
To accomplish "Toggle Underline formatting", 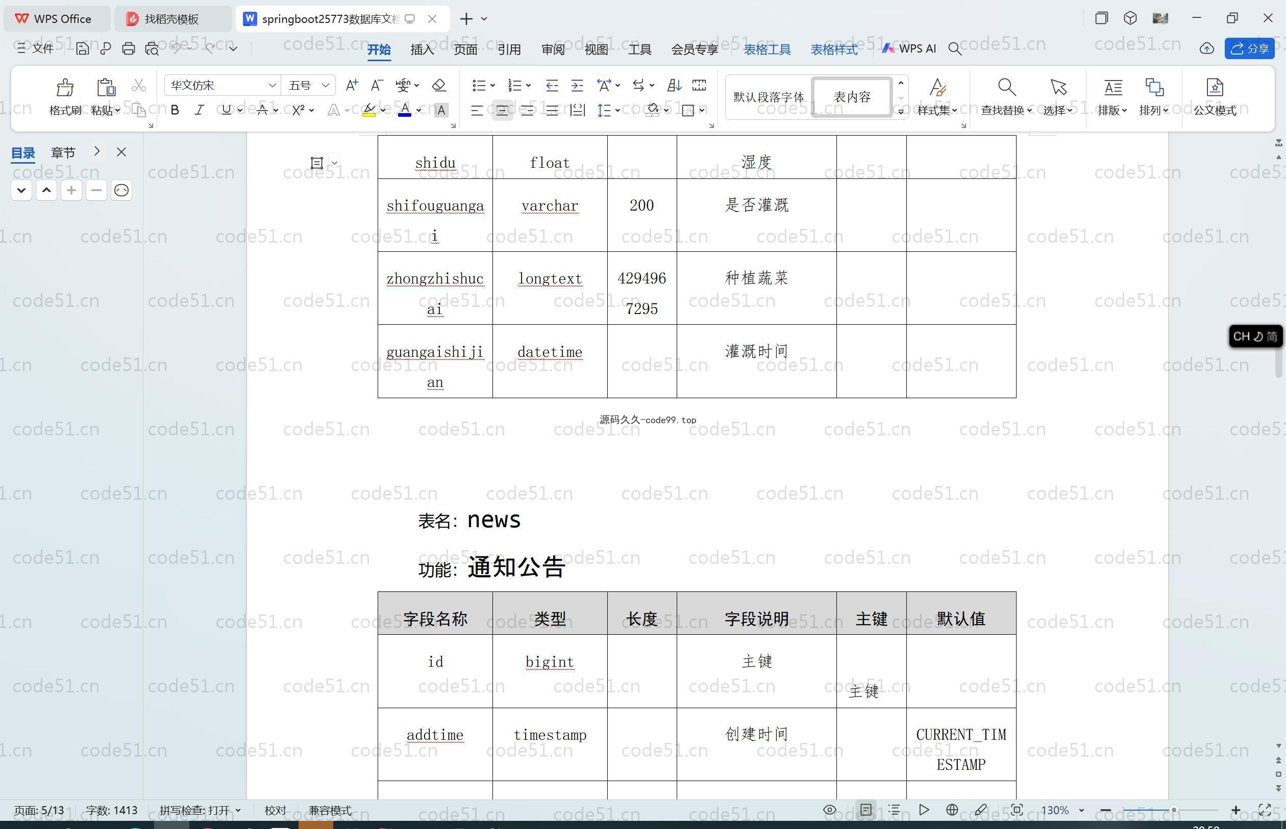I will click(226, 110).
